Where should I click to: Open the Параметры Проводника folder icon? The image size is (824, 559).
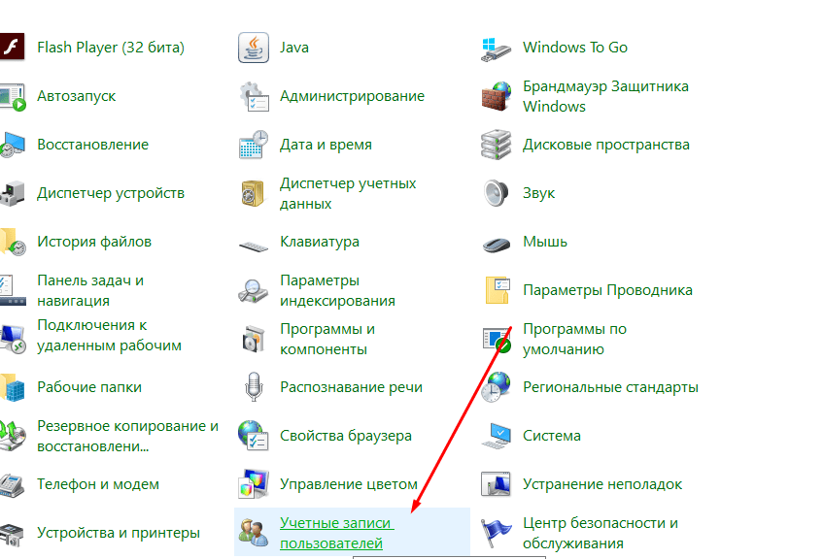click(x=498, y=290)
